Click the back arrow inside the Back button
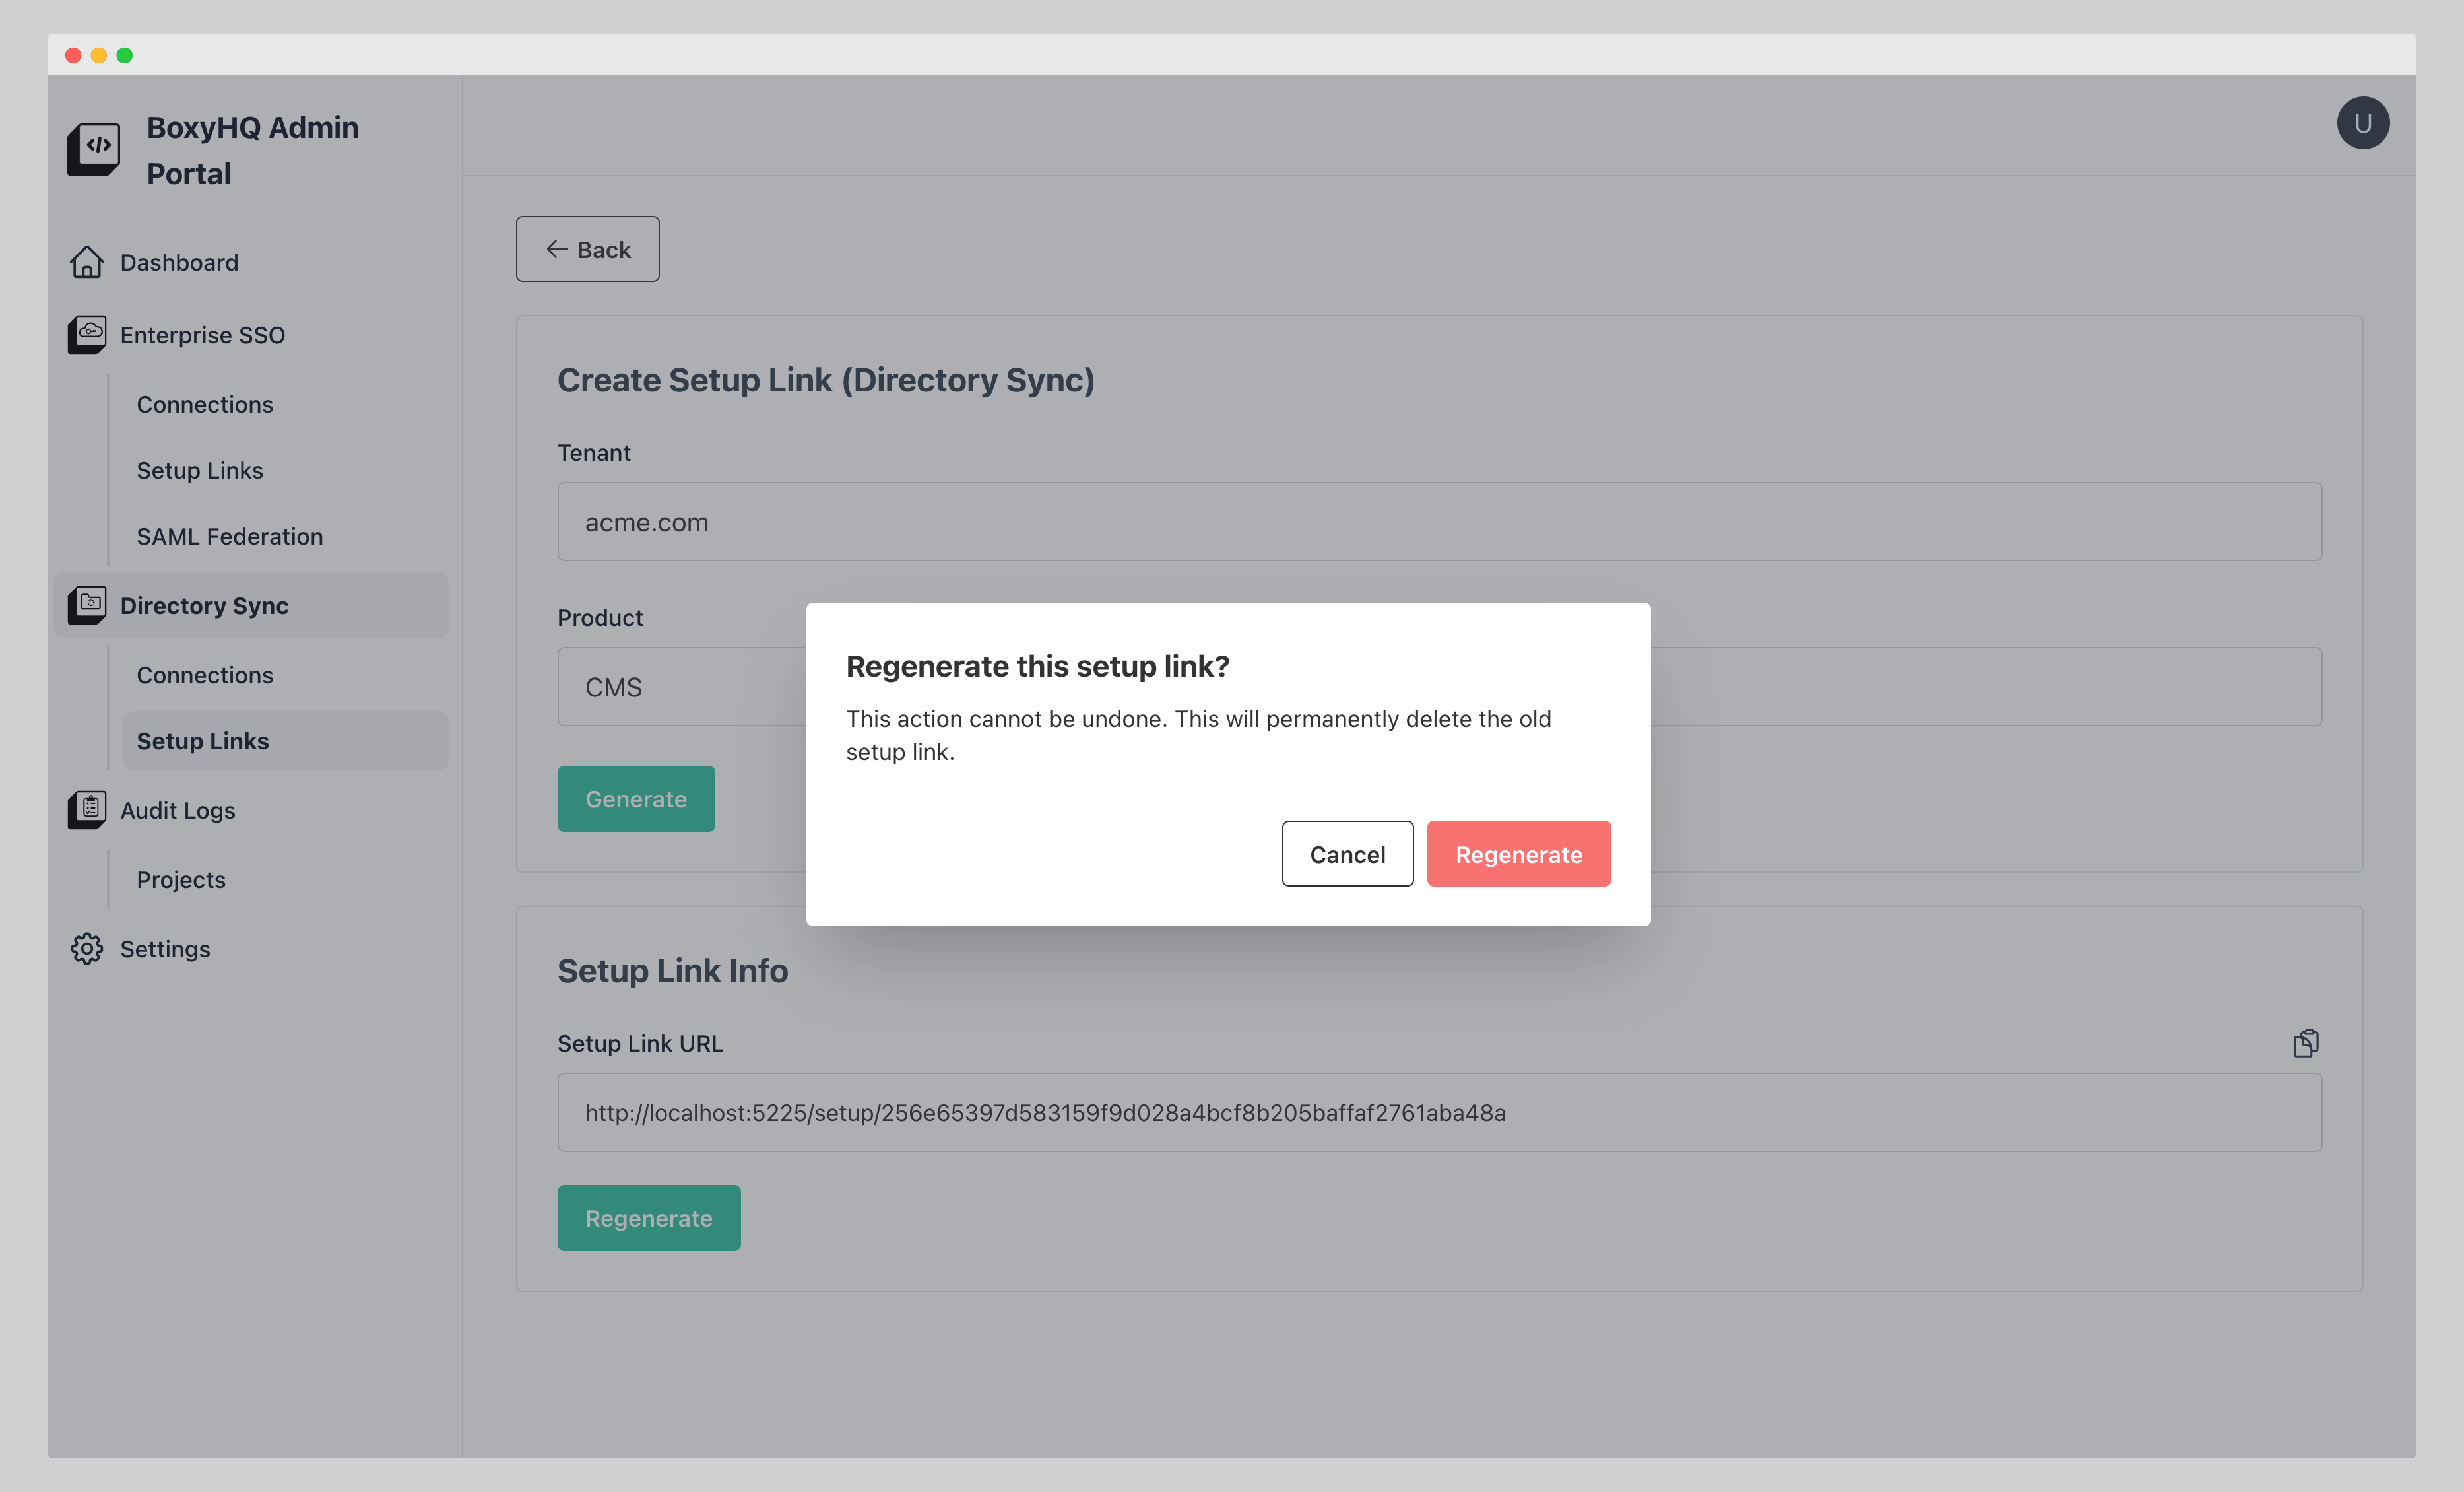 [x=557, y=249]
